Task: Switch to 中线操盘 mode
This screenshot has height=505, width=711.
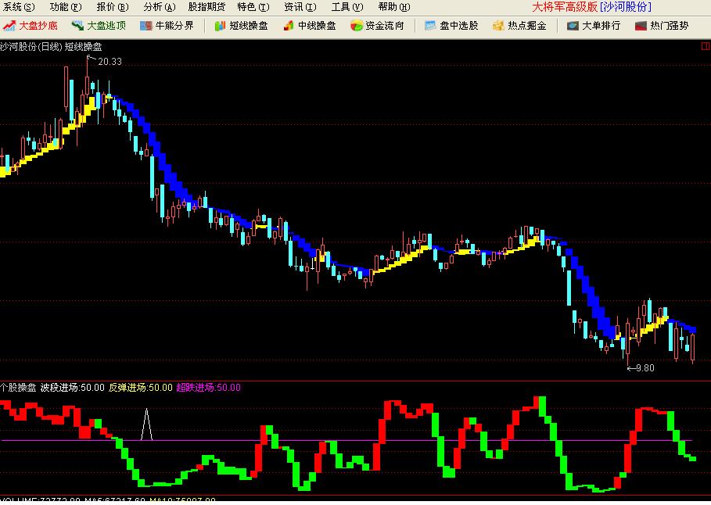Action: point(312,24)
